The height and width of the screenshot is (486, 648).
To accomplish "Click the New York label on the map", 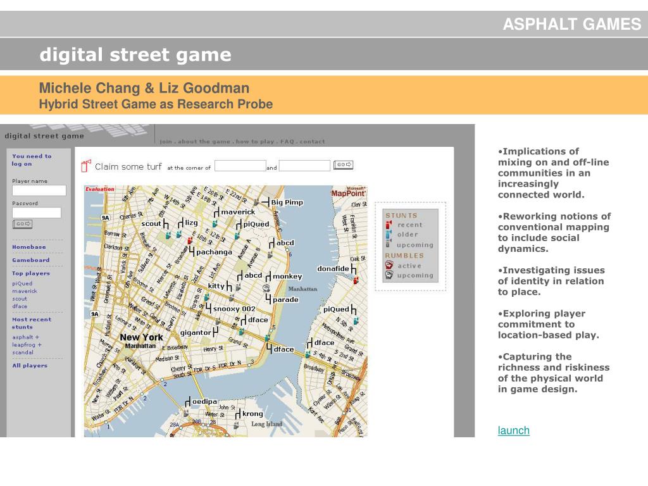I will coord(141,337).
